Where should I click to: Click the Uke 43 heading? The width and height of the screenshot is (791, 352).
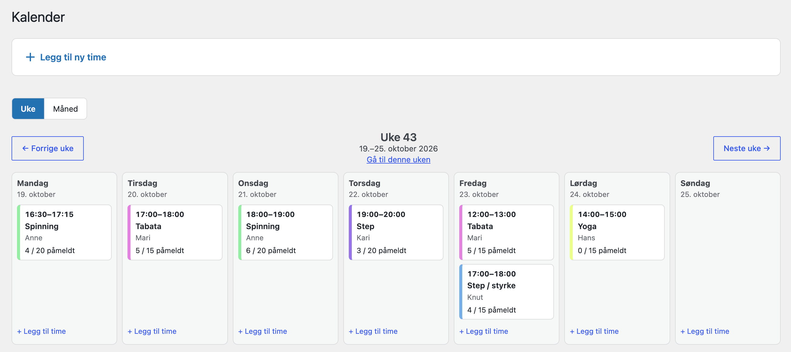[398, 137]
